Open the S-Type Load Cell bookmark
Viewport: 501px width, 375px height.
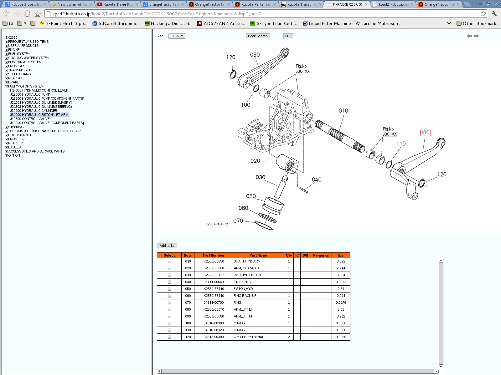point(274,23)
